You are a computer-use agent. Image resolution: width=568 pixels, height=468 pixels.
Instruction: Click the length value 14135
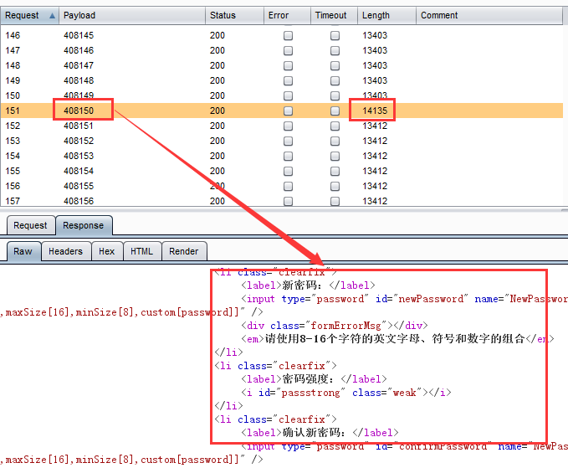375,111
